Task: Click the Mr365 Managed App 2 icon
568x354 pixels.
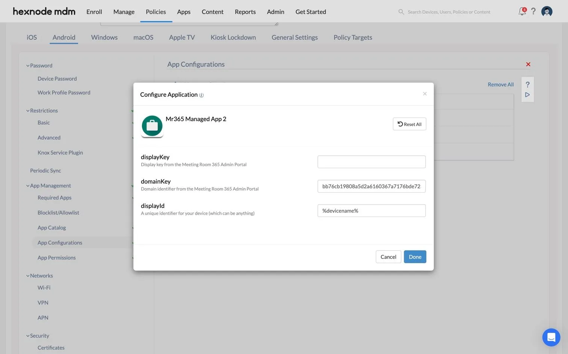Action: point(152,127)
